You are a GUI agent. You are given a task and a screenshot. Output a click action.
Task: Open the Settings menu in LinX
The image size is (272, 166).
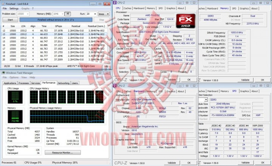point(14,8)
